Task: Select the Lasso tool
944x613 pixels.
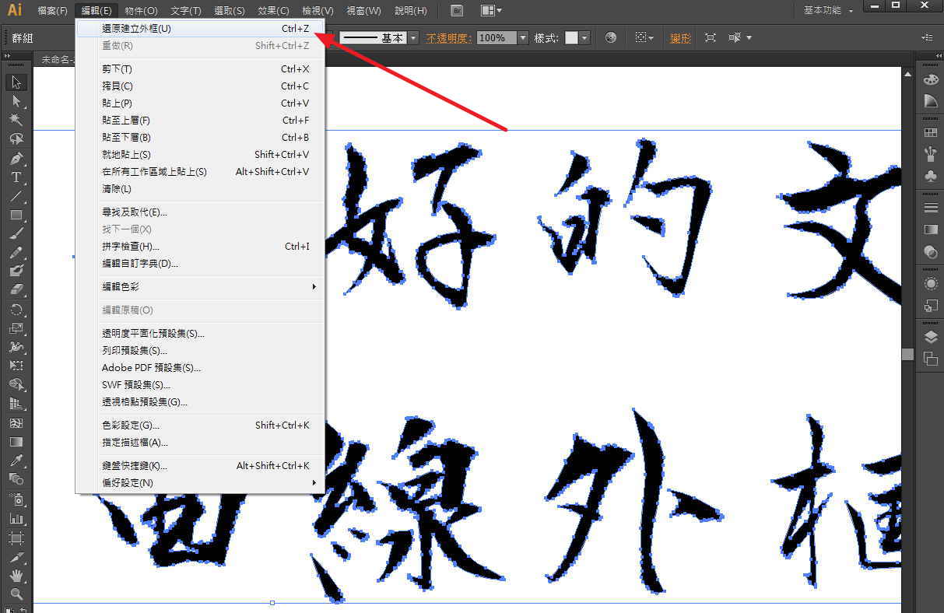Action: pos(16,139)
